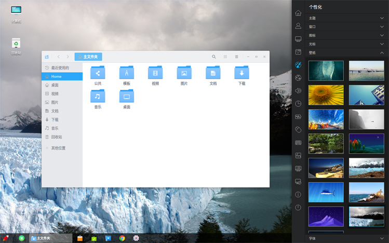Open the sound settings speaker icon

(x=298, y=91)
